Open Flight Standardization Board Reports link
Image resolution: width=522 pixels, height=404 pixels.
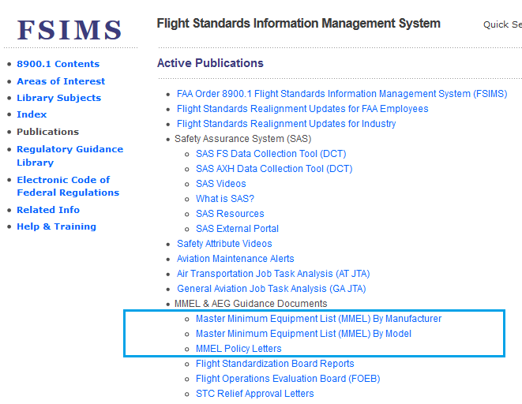275,364
